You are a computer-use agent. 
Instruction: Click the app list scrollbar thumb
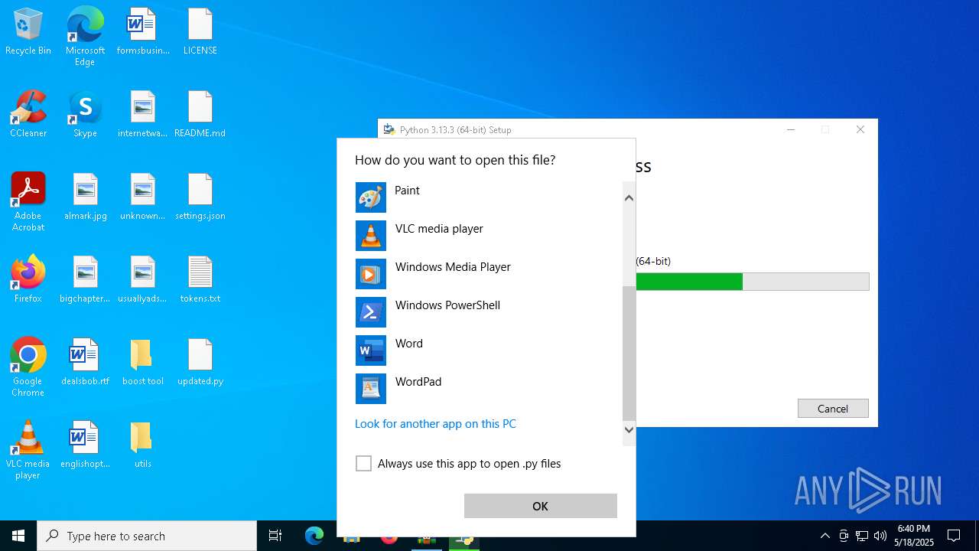[629, 354]
